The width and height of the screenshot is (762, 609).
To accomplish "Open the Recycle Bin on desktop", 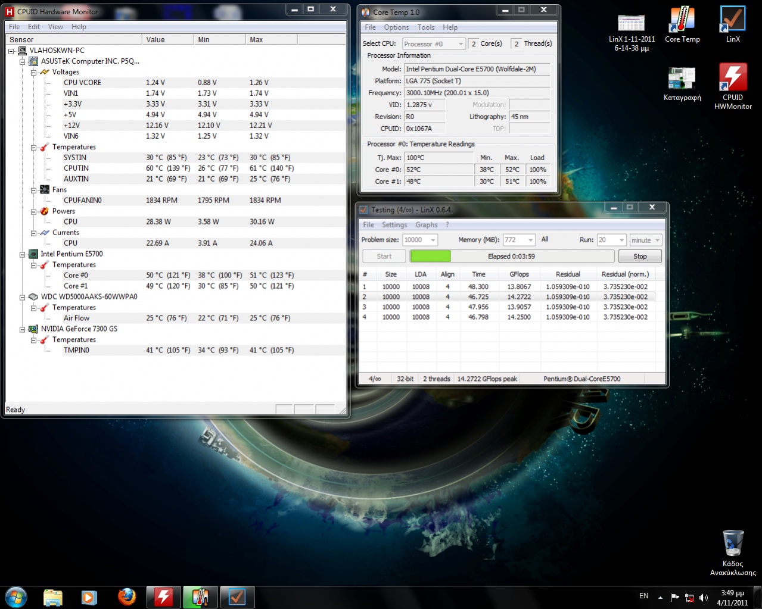I will coord(733,552).
